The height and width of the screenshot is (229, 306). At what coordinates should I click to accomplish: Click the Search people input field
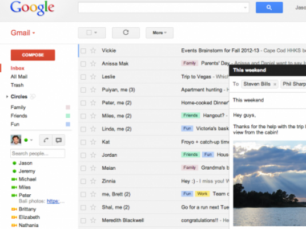pyautogui.click(x=38, y=153)
